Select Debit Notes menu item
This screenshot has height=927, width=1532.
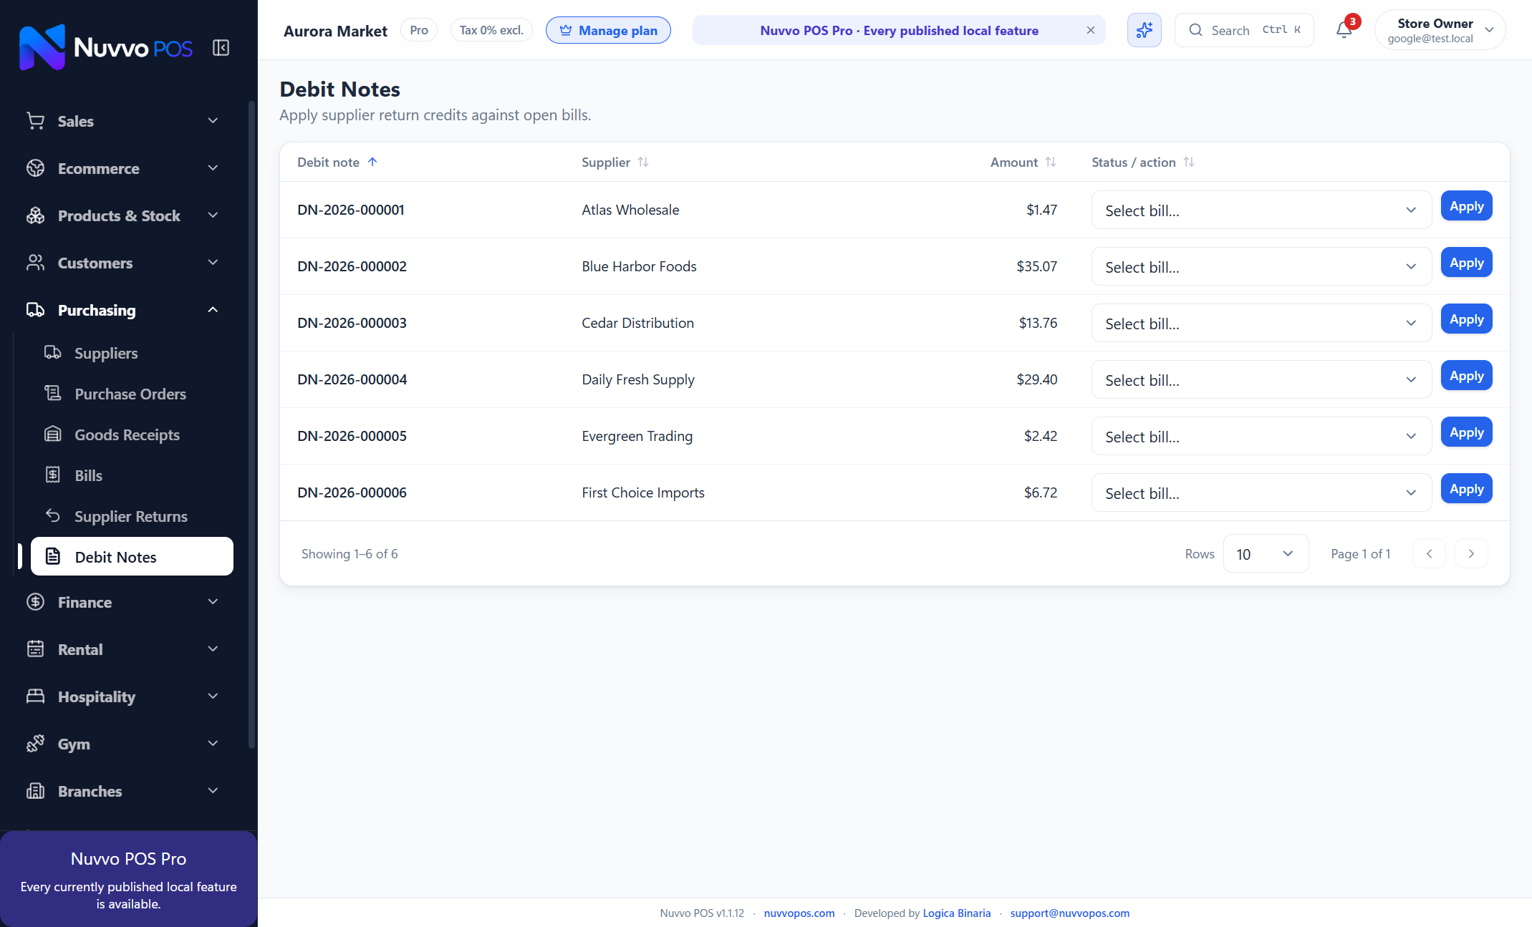[133, 556]
